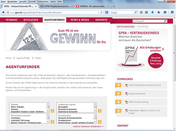Select Deutsche Großunternehmen in Kundenstruktur list
This screenshot has height=131, width=176.
(x=70, y=118)
